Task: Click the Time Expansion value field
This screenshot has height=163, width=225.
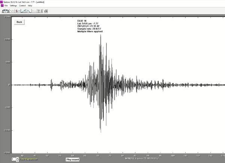Action: pos(14,159)
